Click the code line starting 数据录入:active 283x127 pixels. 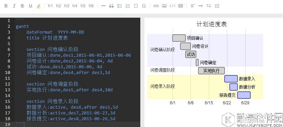click(x=72, y=107)
